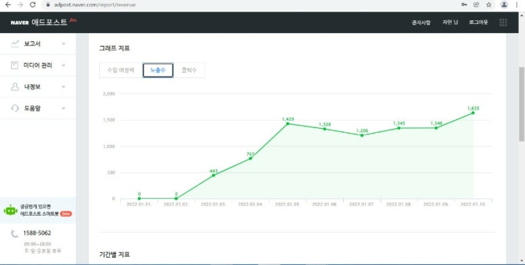The image size is (525, 265).
Task: Click the 기간별 지표 heading
Action: (115, 255)
